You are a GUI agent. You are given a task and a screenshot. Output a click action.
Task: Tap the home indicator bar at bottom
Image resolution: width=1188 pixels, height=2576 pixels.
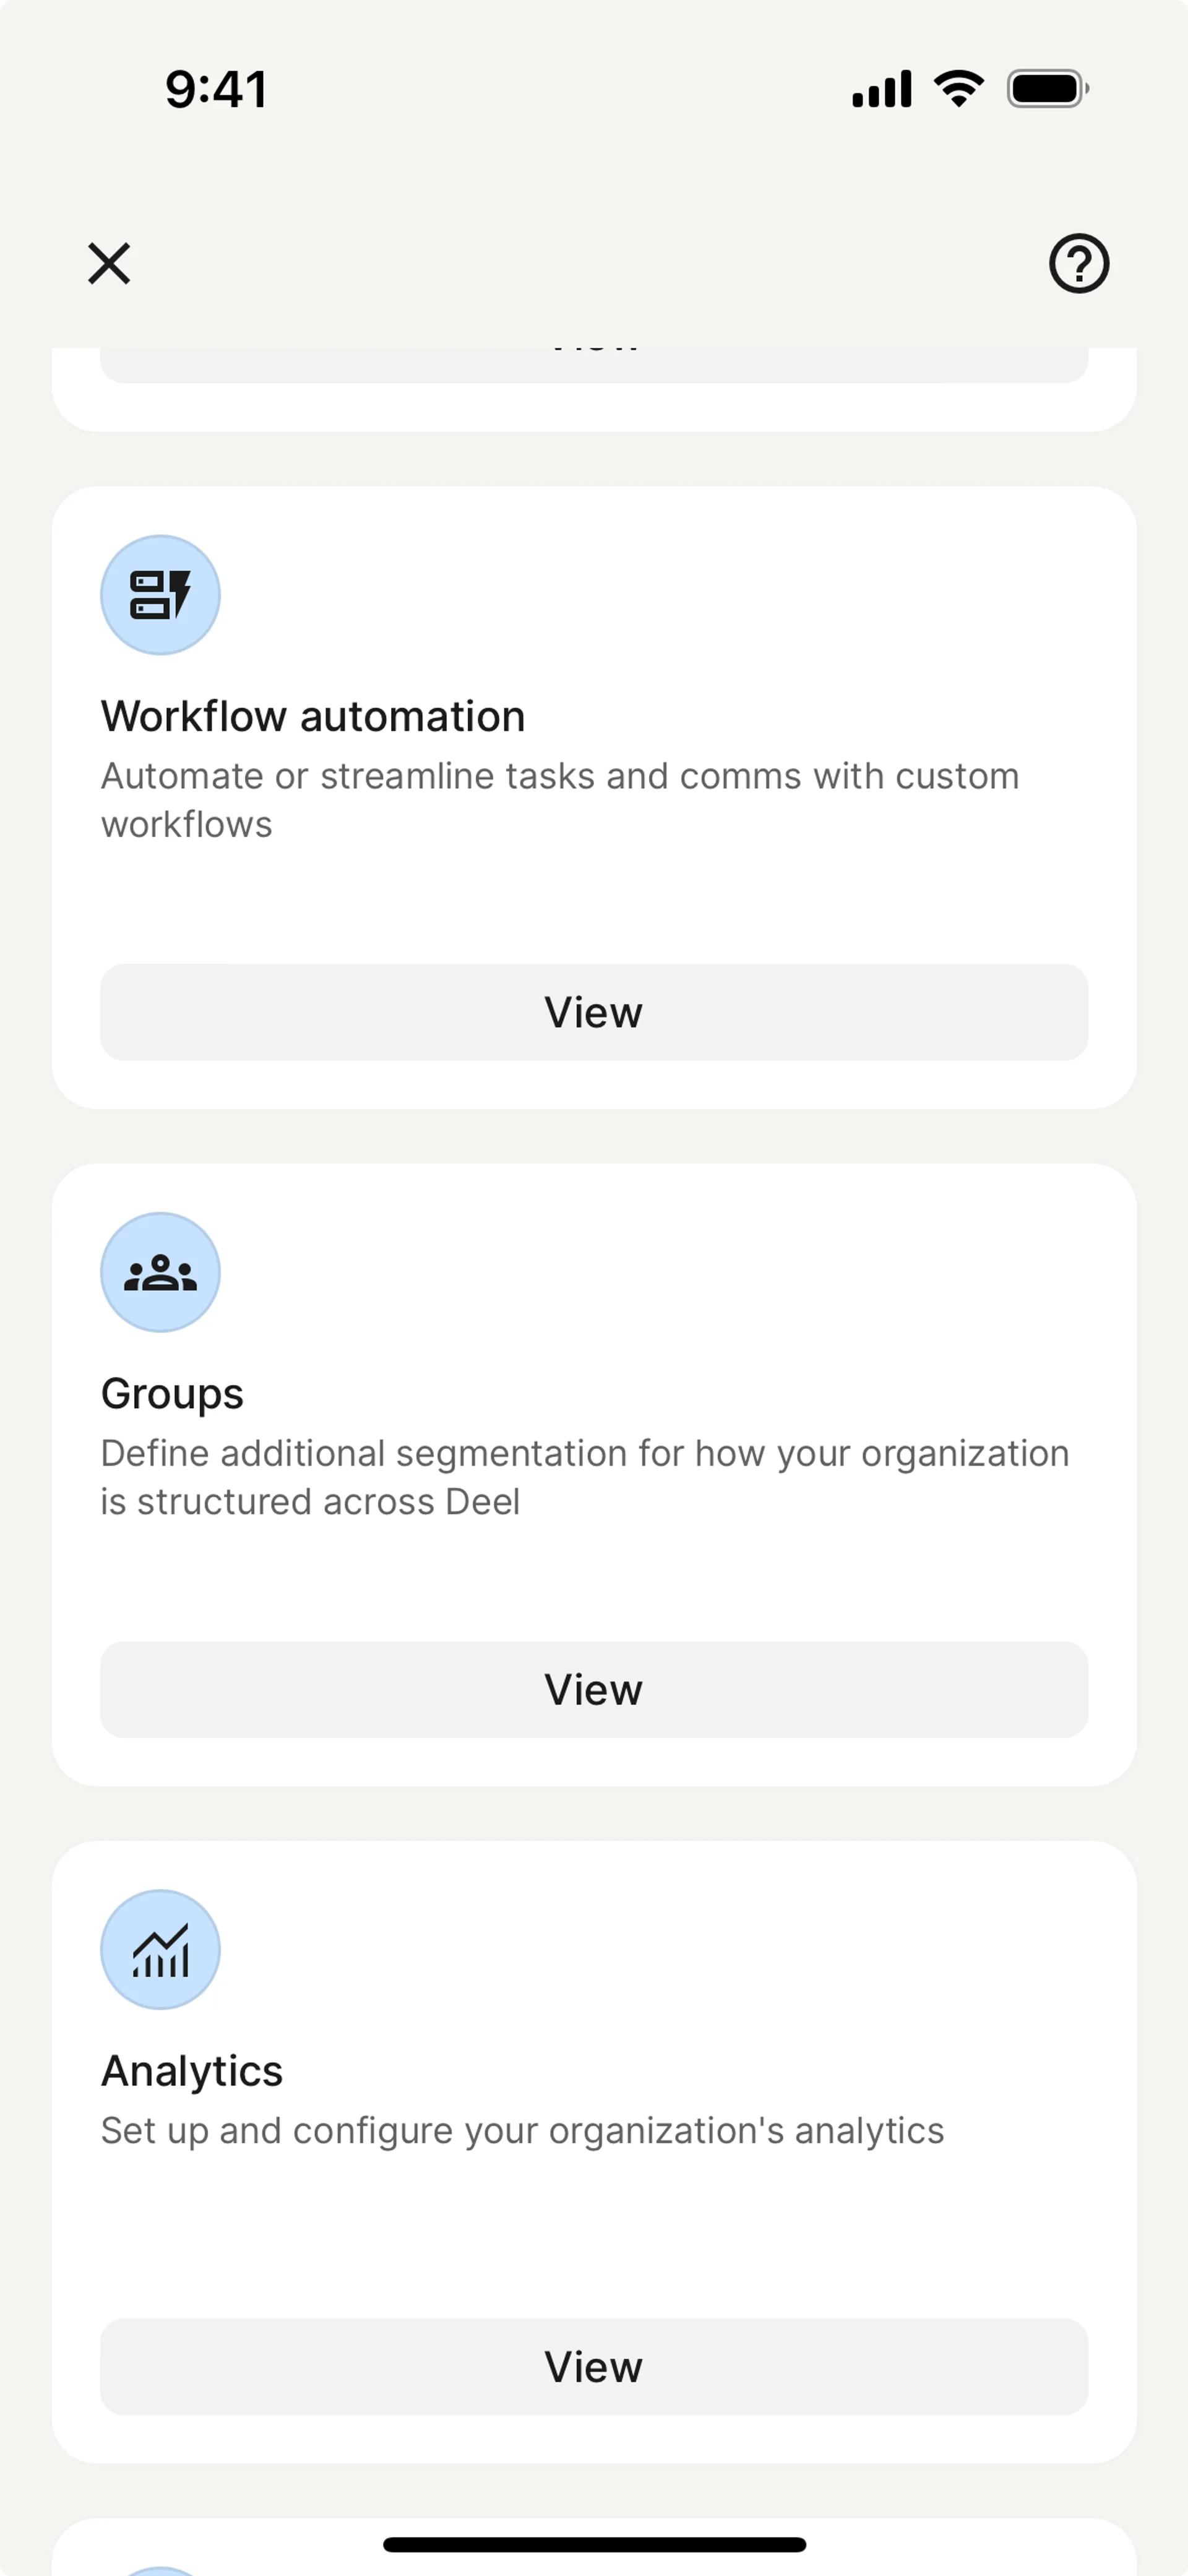[594, 2544]
